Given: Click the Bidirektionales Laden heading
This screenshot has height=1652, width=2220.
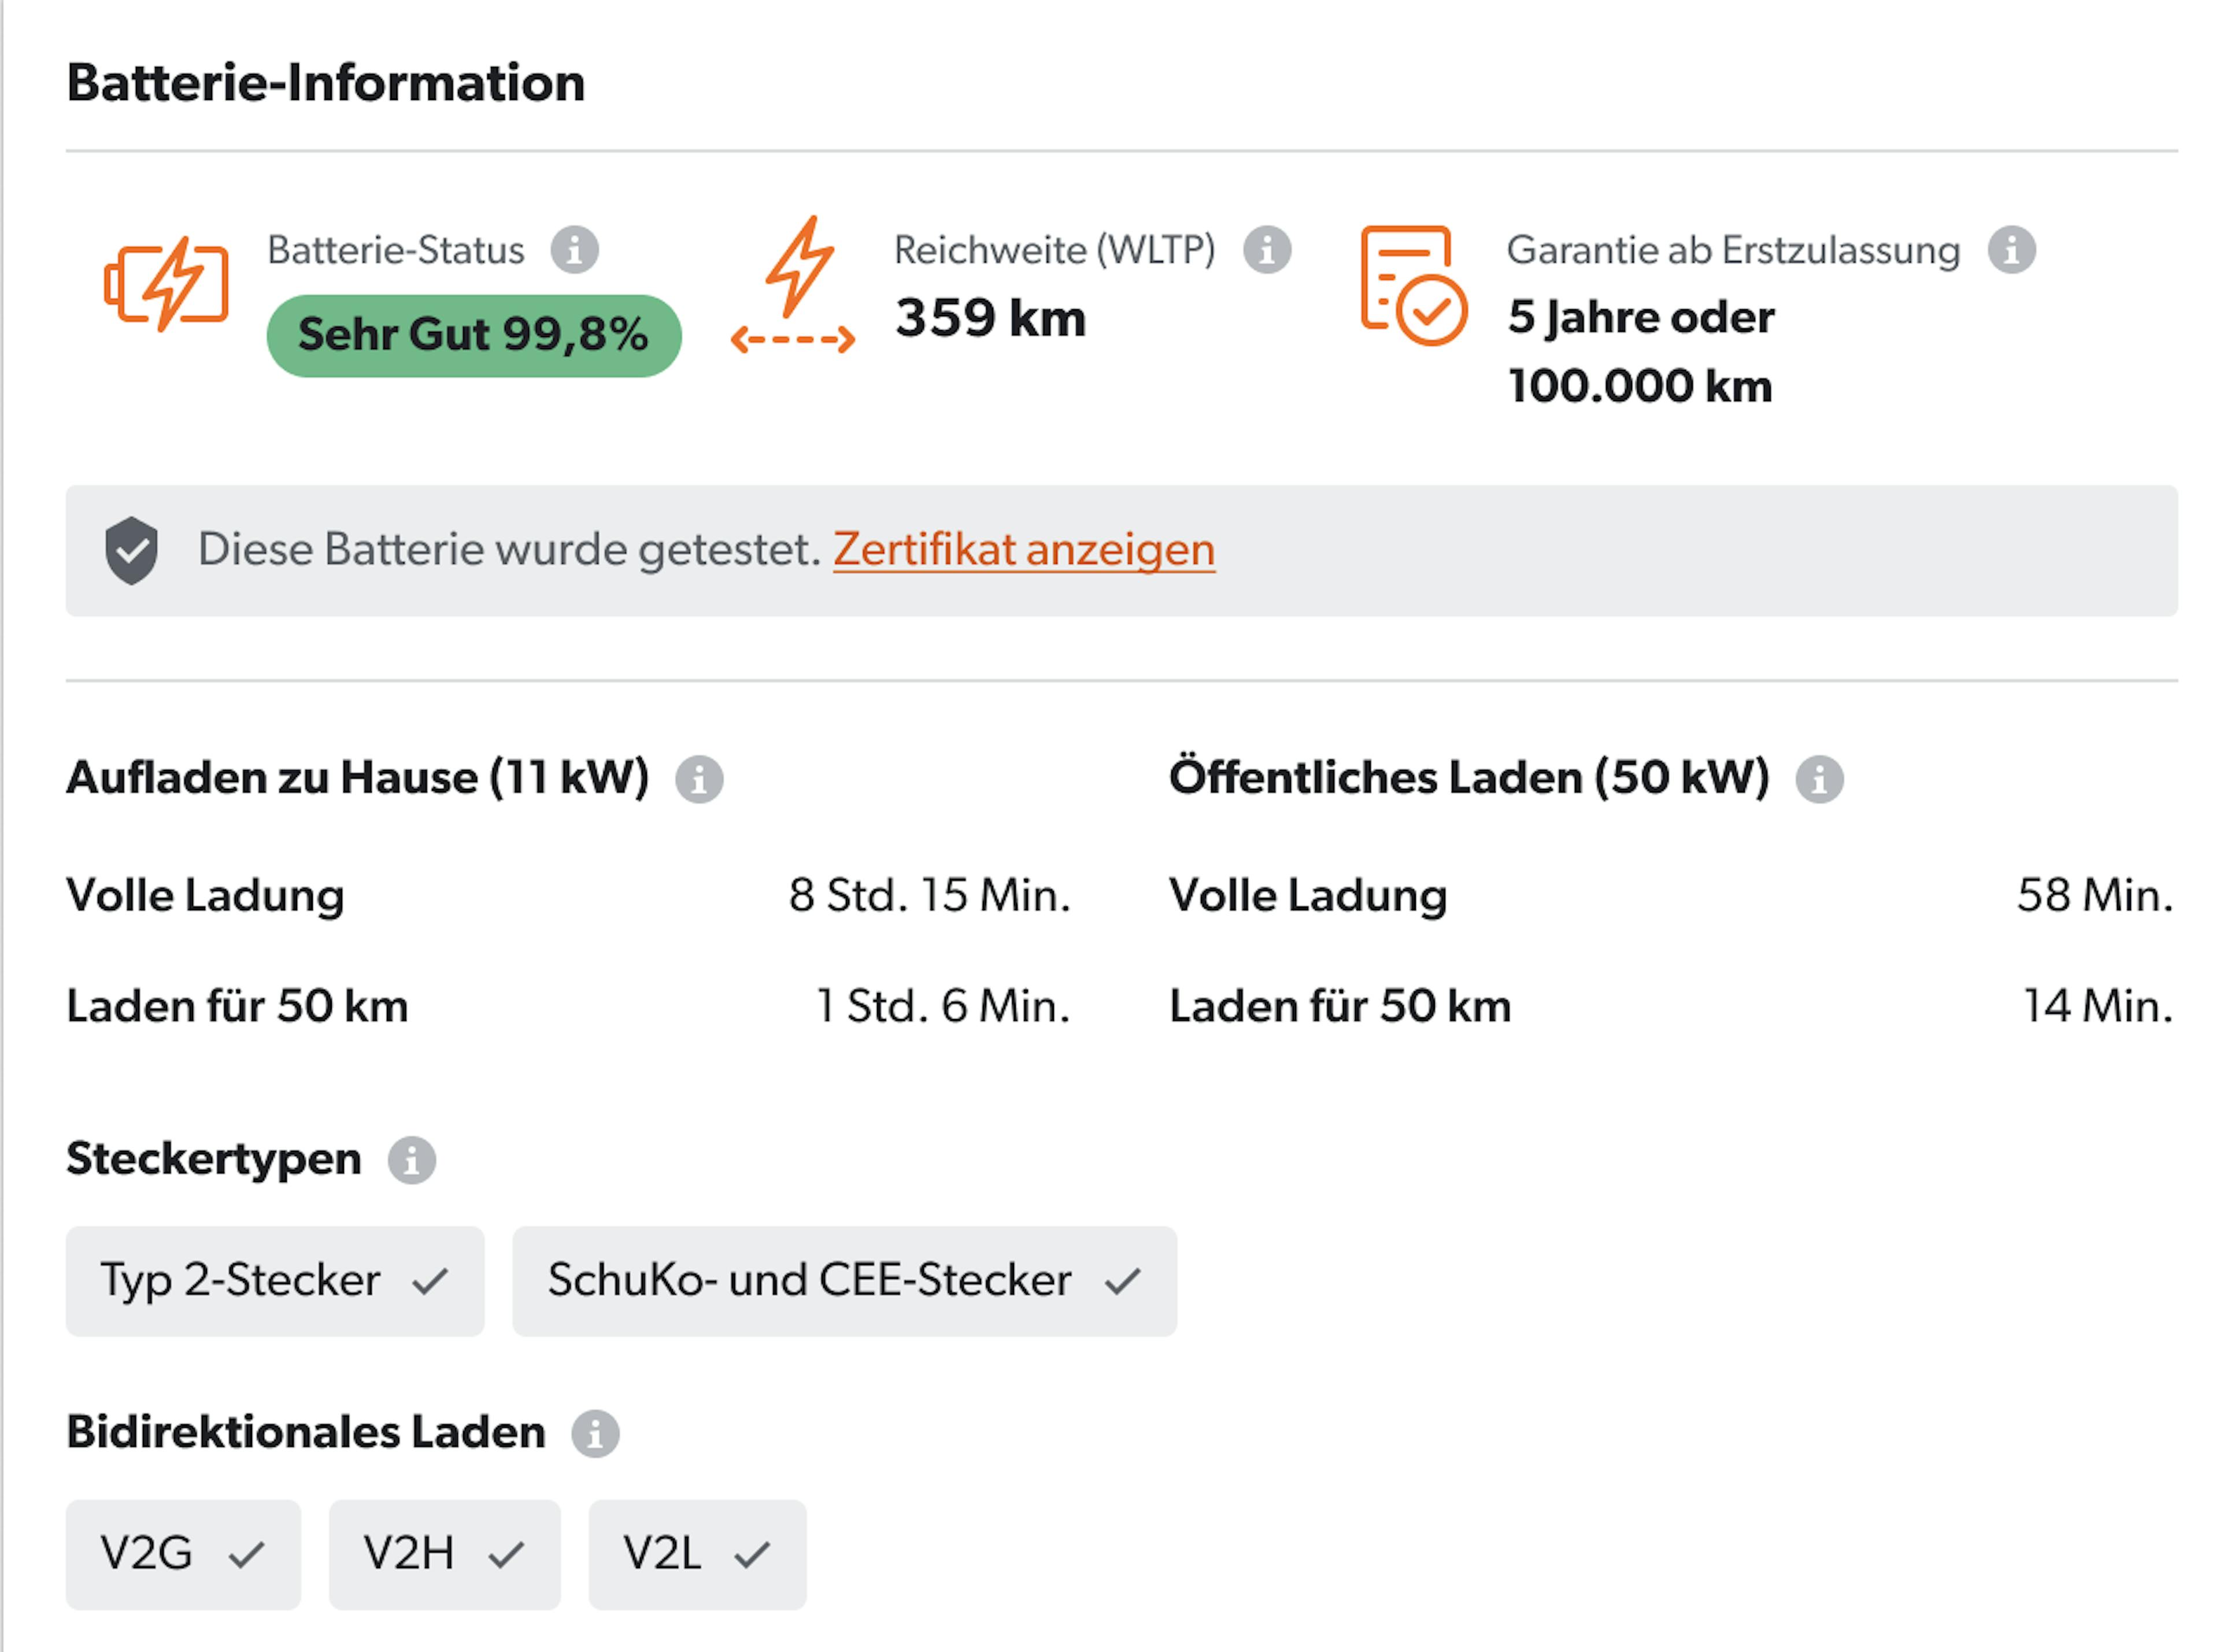Looking at the screenshot, I should tap(306, 1433).
